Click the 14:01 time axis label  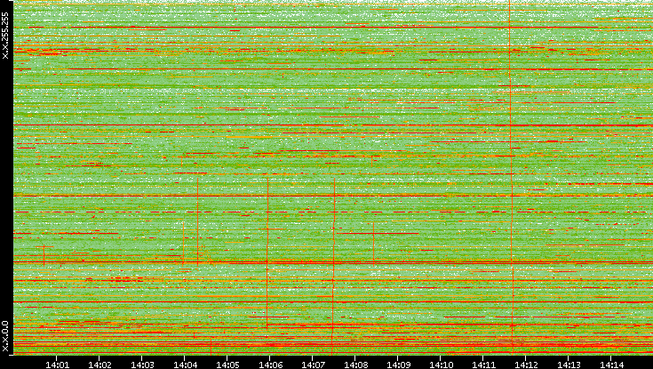coord(57,365)
